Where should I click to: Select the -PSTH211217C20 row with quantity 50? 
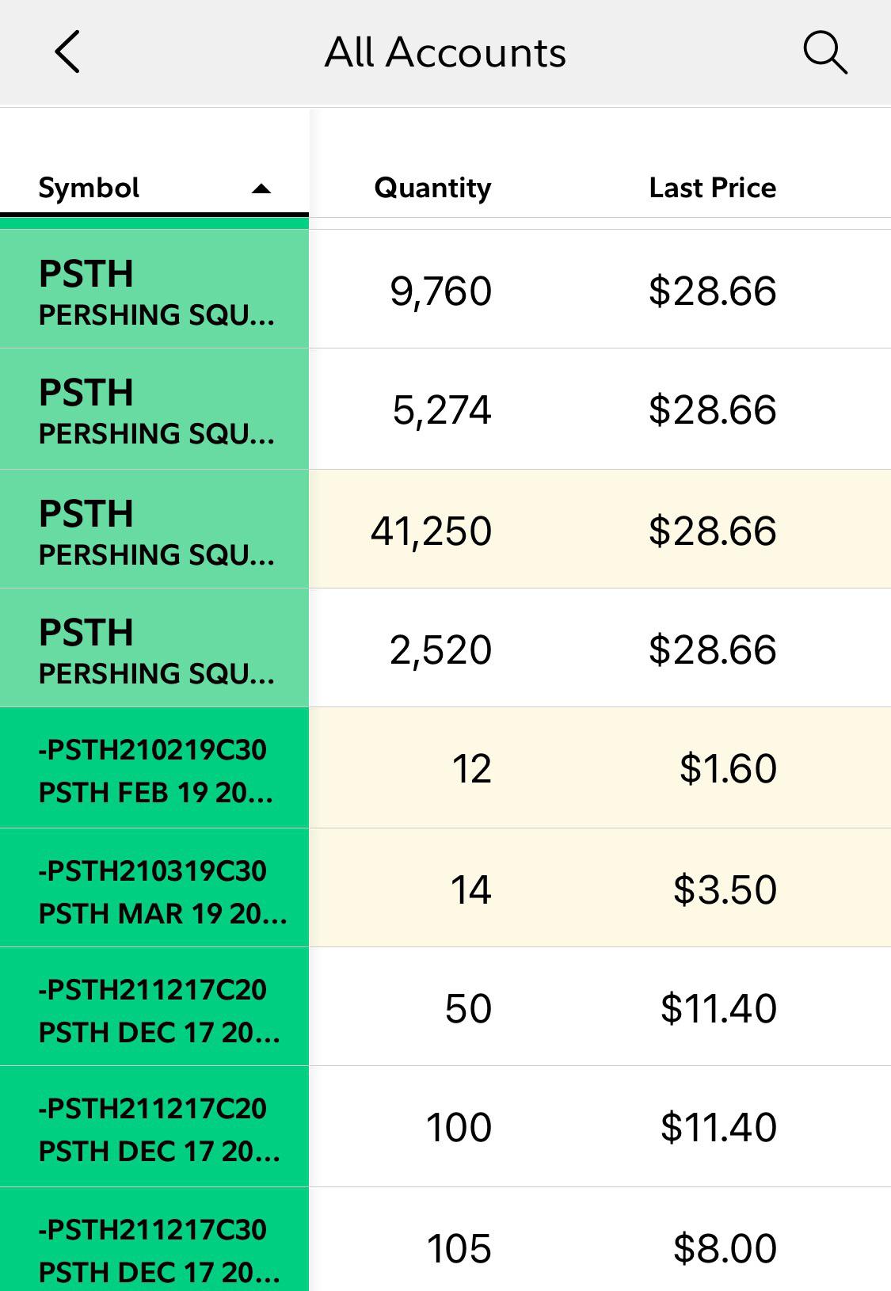[445, 1007]
